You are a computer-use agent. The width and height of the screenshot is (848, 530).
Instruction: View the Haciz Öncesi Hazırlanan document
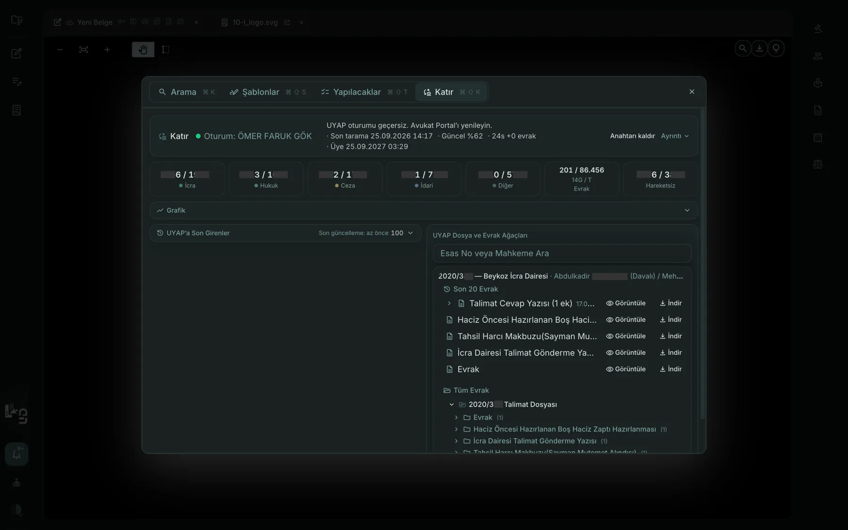pyautogui.click(x=626, y=320)
